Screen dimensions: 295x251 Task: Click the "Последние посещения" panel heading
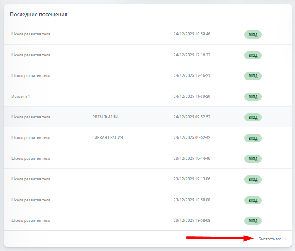(x=39, y=15)
